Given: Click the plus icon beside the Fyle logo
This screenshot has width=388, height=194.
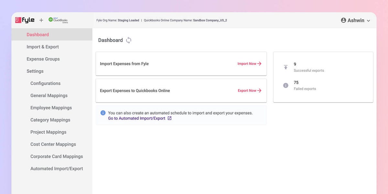Looking at the screenshot, I should pos(41,20).
